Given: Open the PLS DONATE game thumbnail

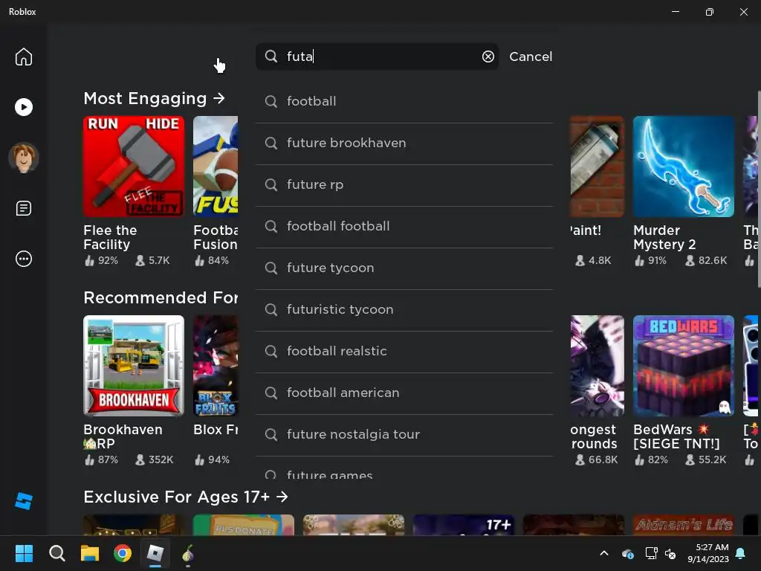Looking at the screenshot, I should (x=244, y=525).
